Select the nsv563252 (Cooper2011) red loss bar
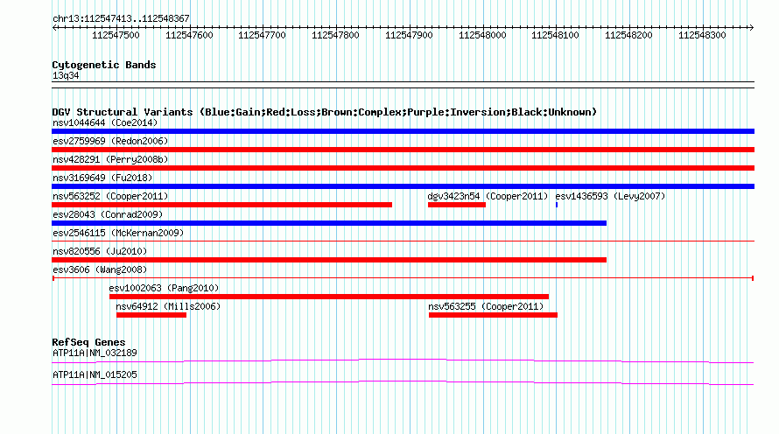The image size is (779, 434). click(221, 205)
